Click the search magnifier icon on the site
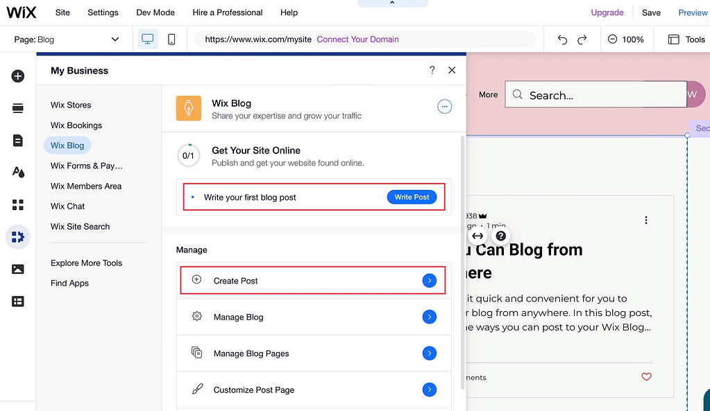The height and width of the screenshot is (411, 710). (517, 94)
